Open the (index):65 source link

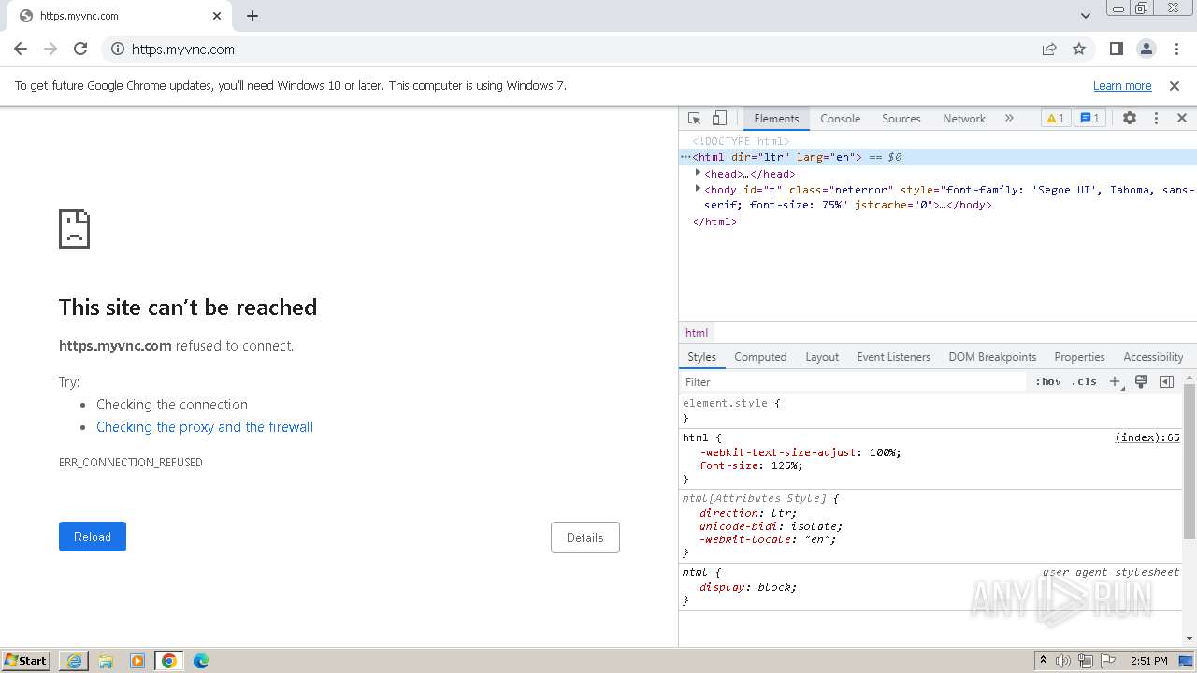point(1147,437)
